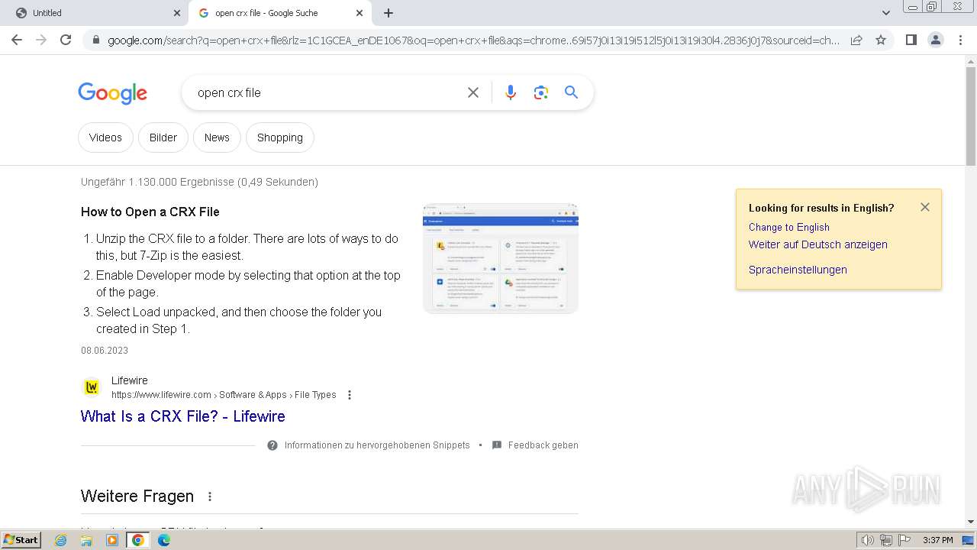
Task: Click the network icon in system tray
Action: 886,540
